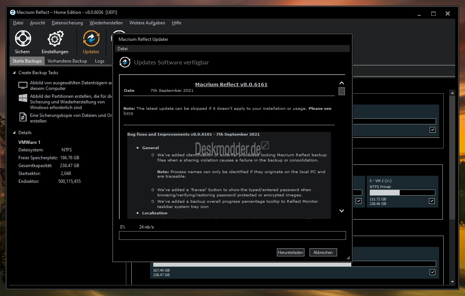Open the Wiederherstellen menu
This screenshot has height=296, width=465.
click(106, 23)
